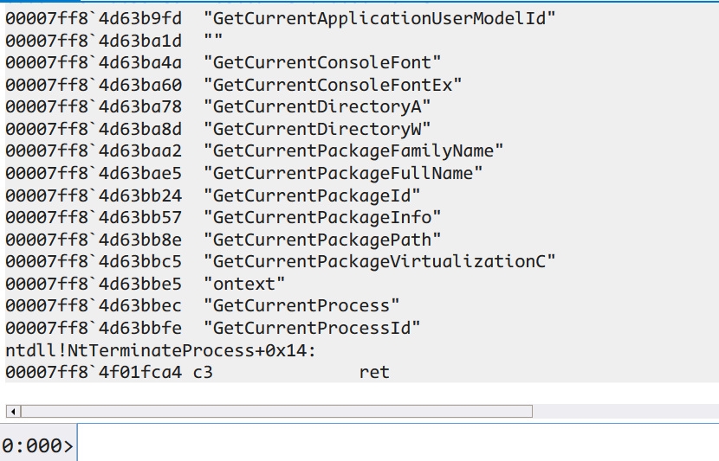719x461 pixels.
Task: Click the "GetCurrentPackageId" string
Action: click(x=312, y=195)
